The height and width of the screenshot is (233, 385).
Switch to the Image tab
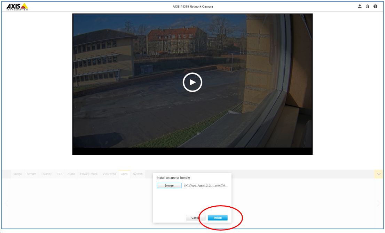(17, 174)
